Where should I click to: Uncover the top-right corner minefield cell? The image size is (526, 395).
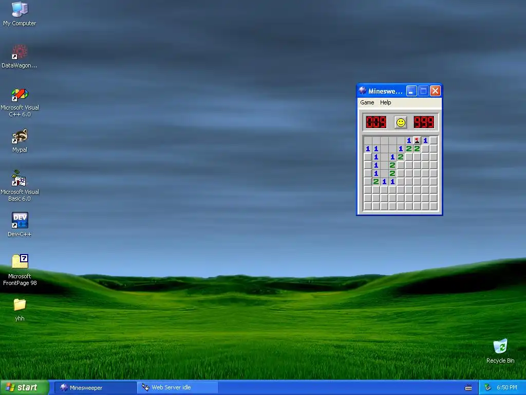click(434, 140)
